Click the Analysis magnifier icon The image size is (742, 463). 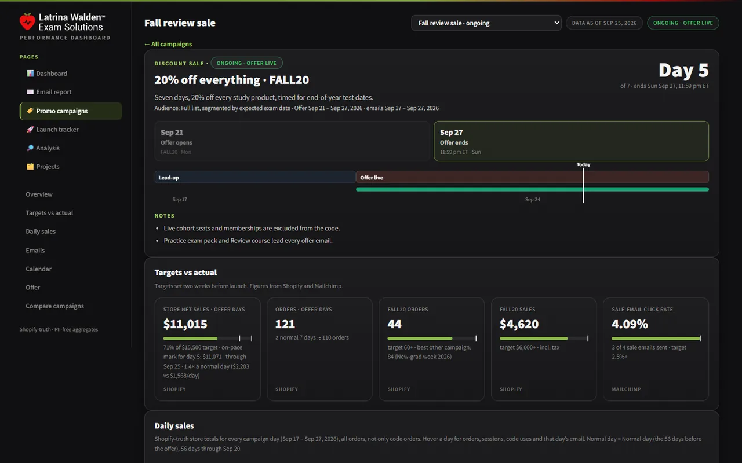point(30,148)
